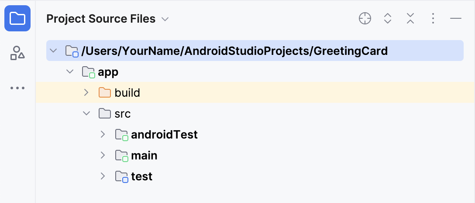Hide the project tool window
Screen dimensions: 475x203
click(x=456, y=18)
